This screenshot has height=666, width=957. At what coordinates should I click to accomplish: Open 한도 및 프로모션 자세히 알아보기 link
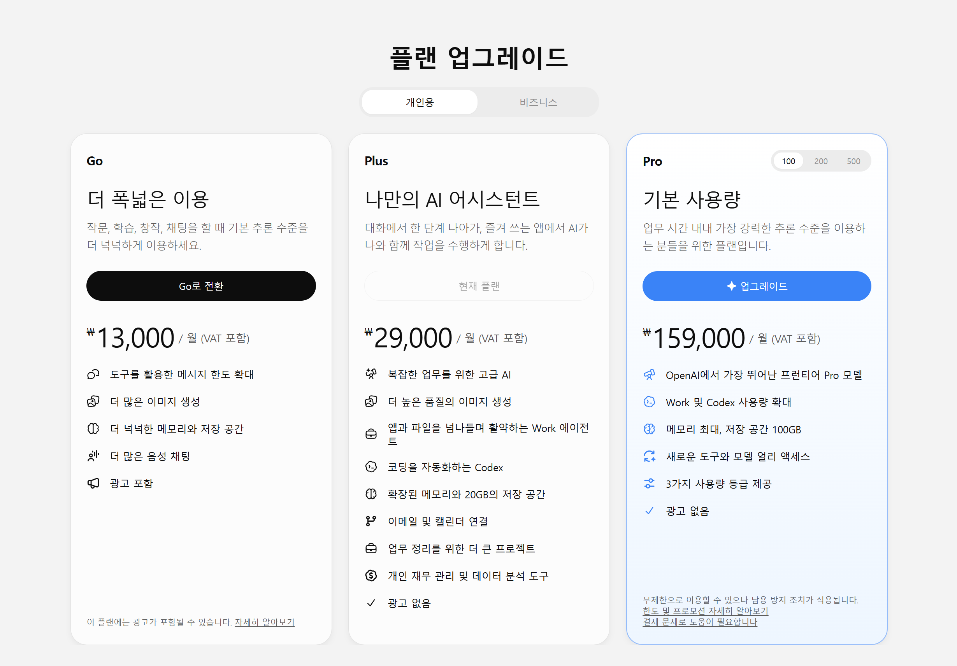click(705, 611)
